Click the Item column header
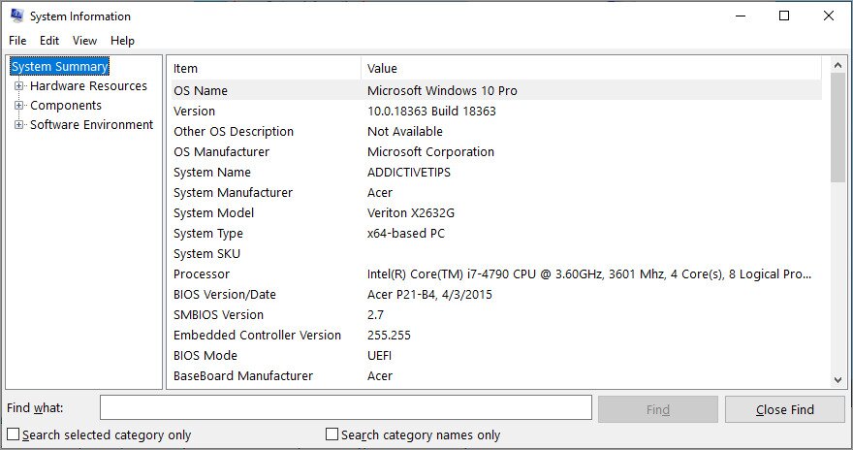The width and height of the screenshot is (853, 450). [x=264, y=68]
